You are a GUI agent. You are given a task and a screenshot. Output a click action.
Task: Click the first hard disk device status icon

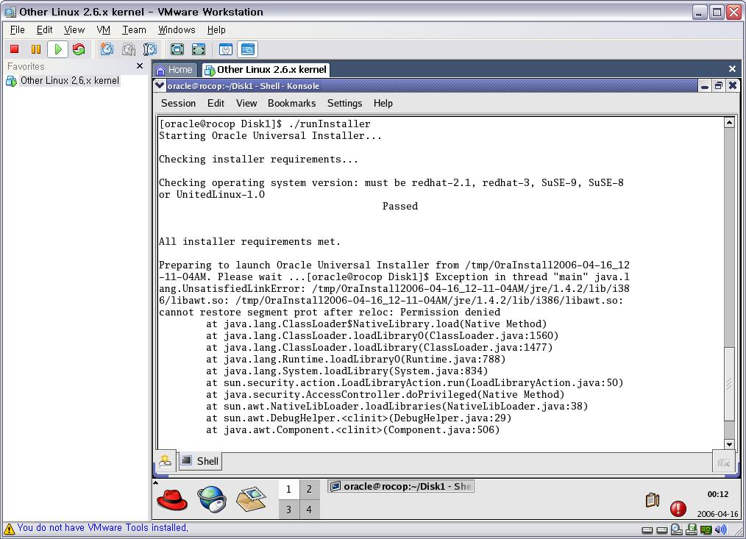tap(647, 529)
